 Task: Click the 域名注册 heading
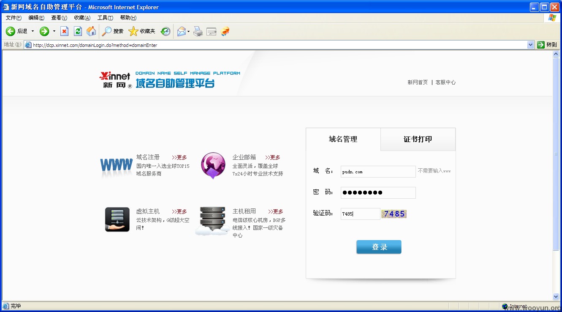click(148, 157)
